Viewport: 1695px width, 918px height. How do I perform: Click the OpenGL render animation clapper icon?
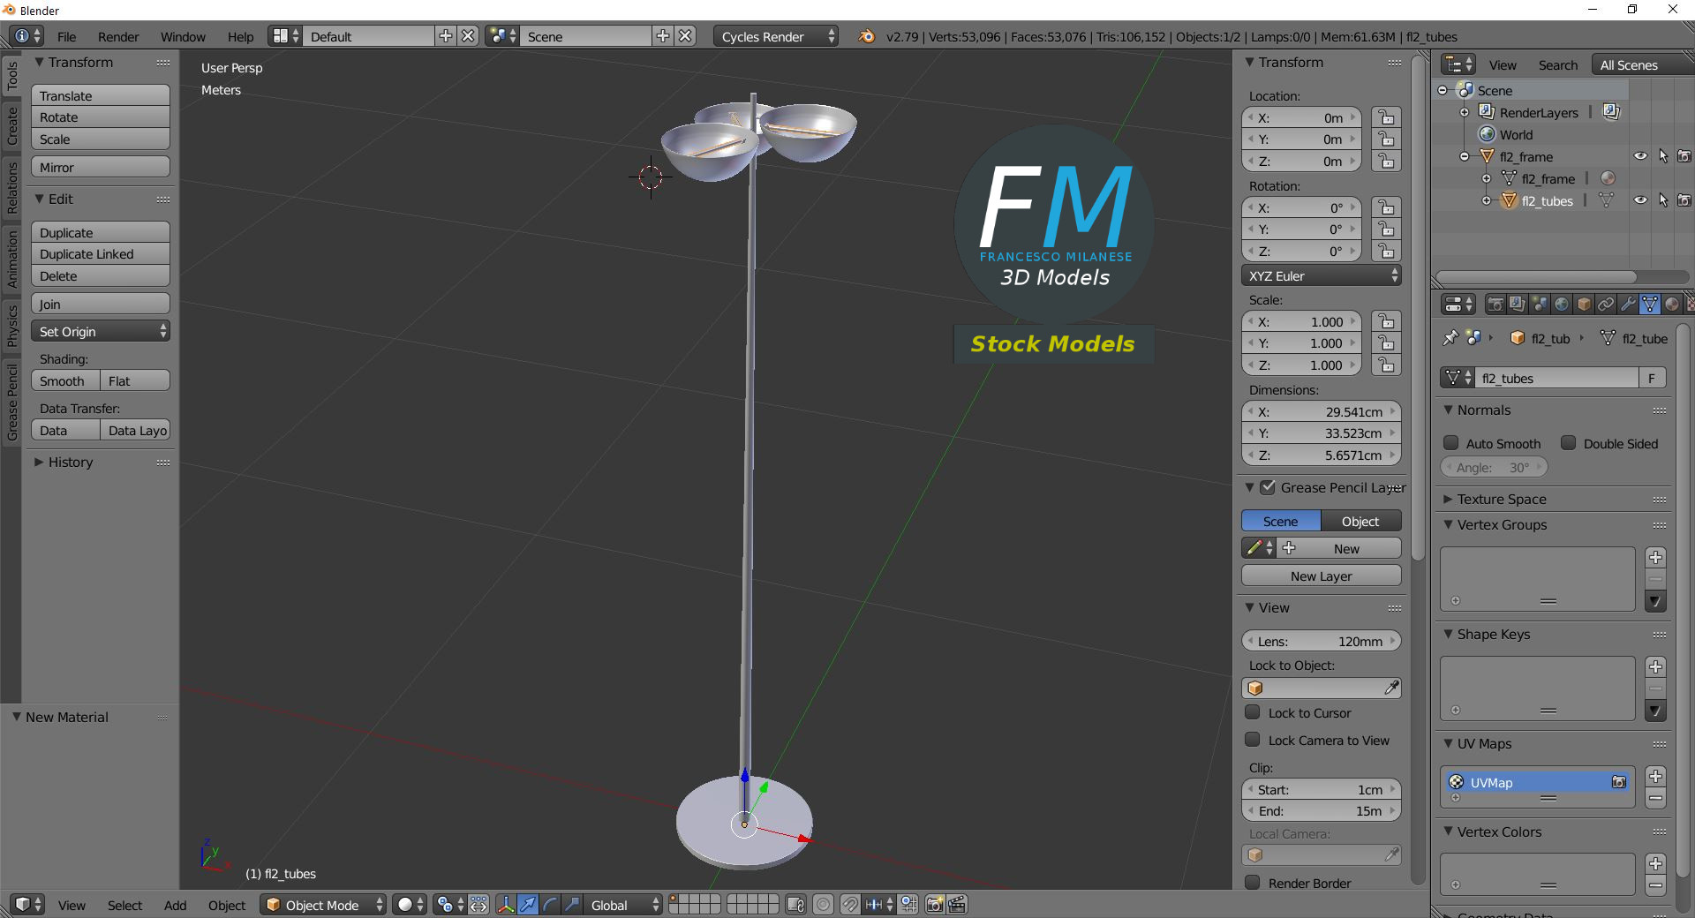click(957, 905)
